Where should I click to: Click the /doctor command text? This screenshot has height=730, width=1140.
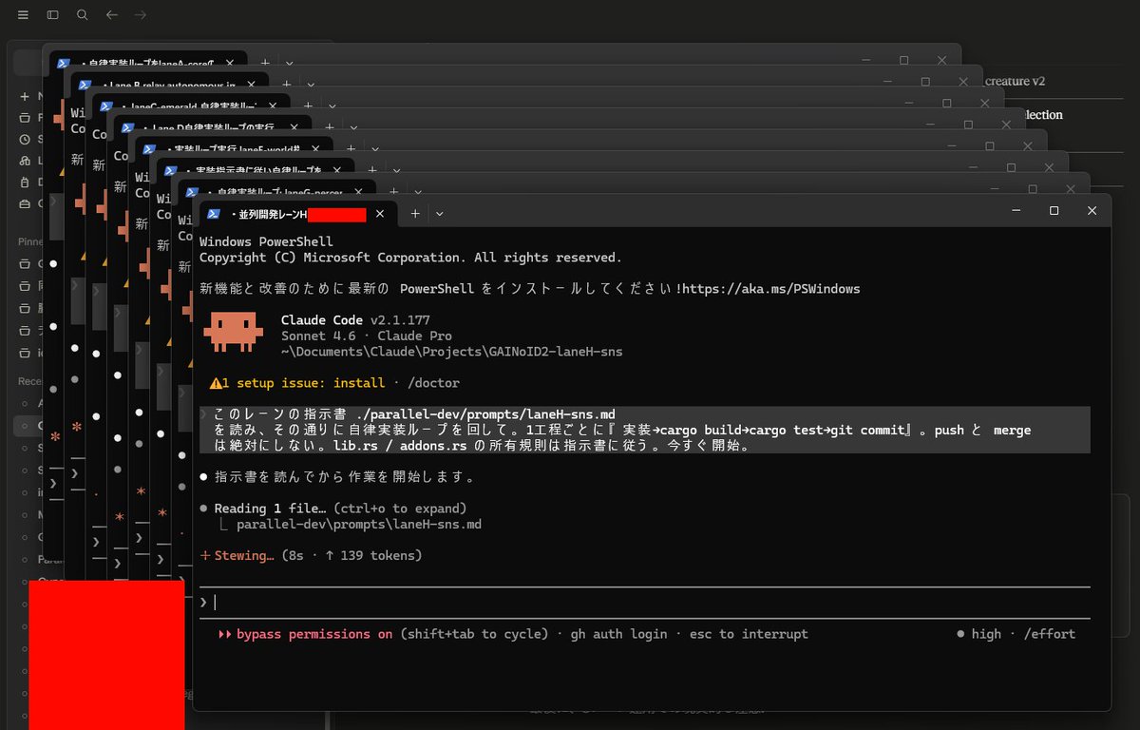[432, 383]
